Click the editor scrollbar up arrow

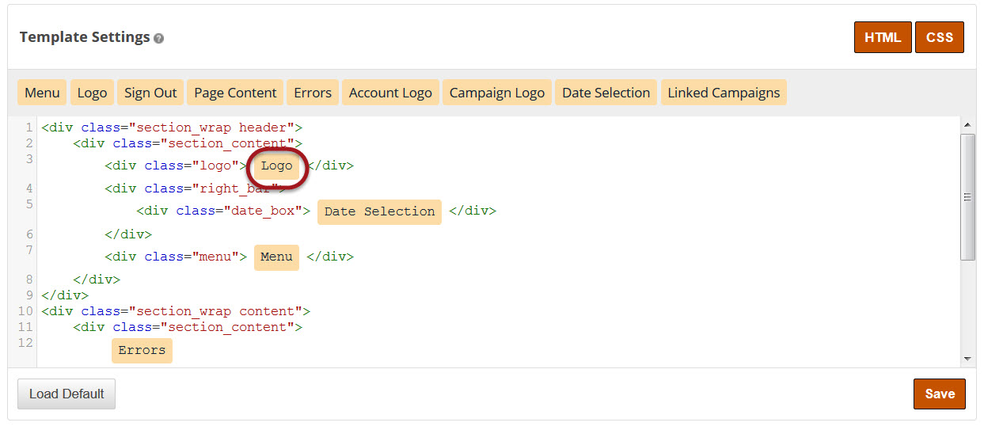coord(967,125)
